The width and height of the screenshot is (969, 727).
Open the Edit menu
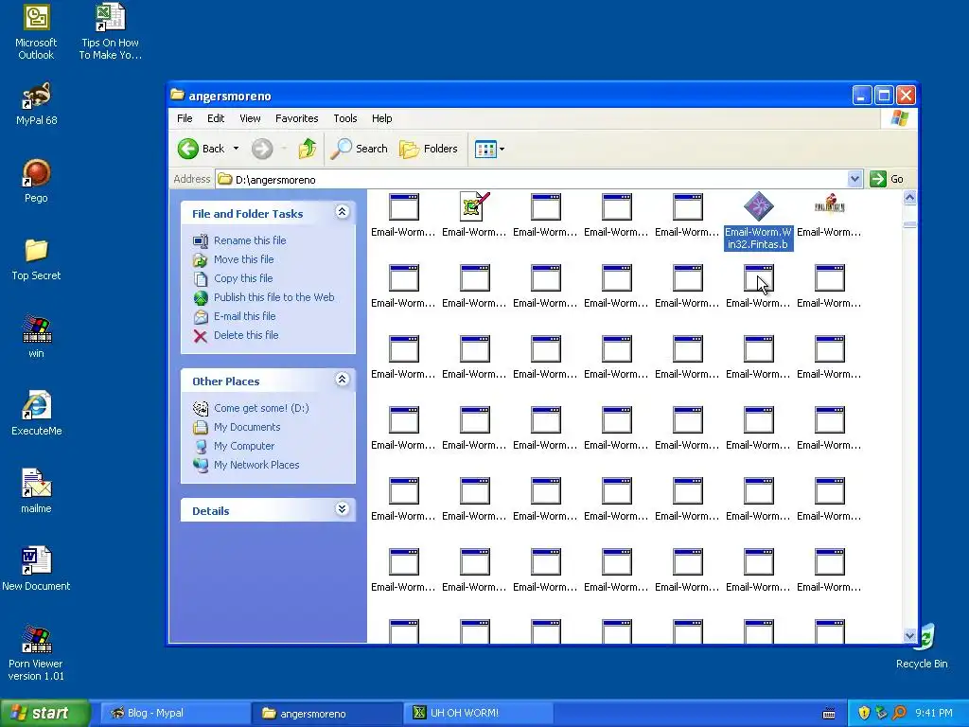[x=216, y=118]
